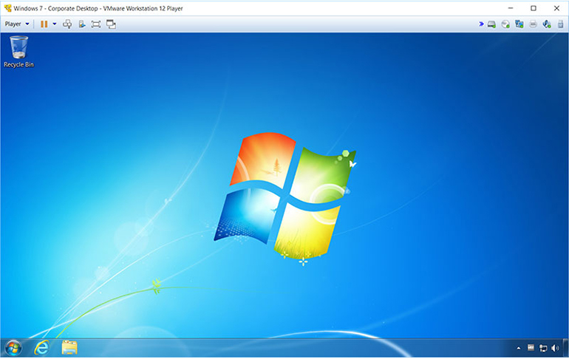Image resolution: width=569 pixels, height=359 pixels.
Task: Click the sound card device icon
Action: tap(547, 24)
